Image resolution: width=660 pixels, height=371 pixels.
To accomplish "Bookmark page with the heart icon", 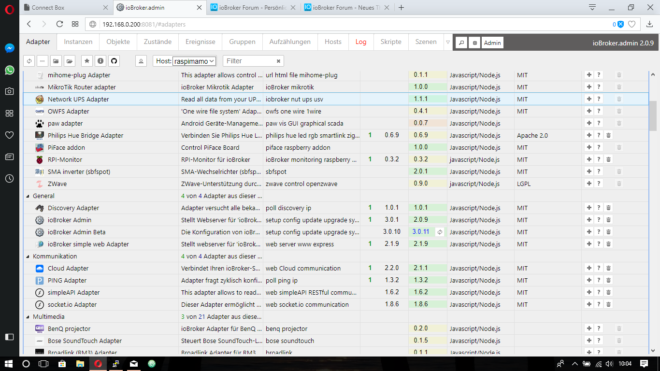I will tap(631, 24).
